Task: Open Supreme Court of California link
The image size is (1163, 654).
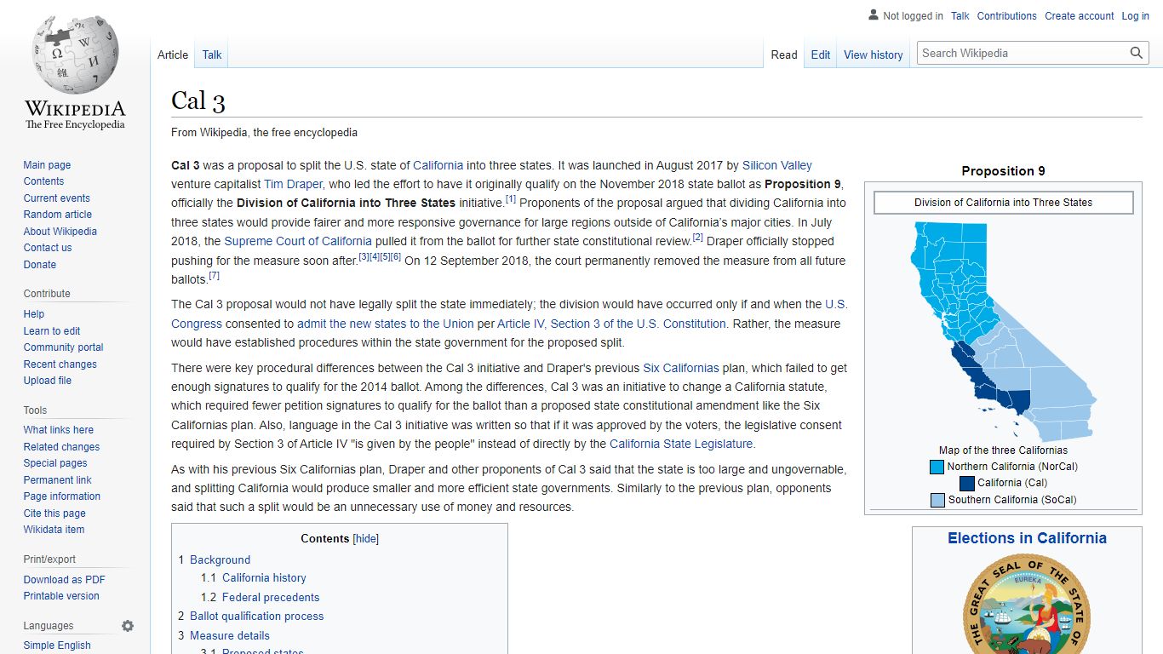Action: (298, 241)
